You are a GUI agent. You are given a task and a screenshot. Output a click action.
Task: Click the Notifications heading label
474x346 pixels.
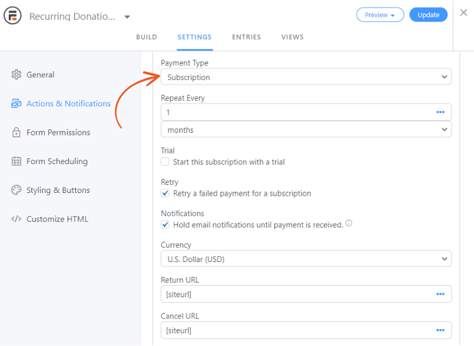[x=182, y=213]
